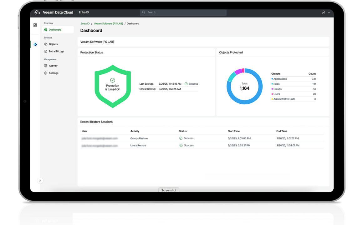Click the Administrative Units yellow legend dot
The image size is (363, 225).
[x=272, y=99]
